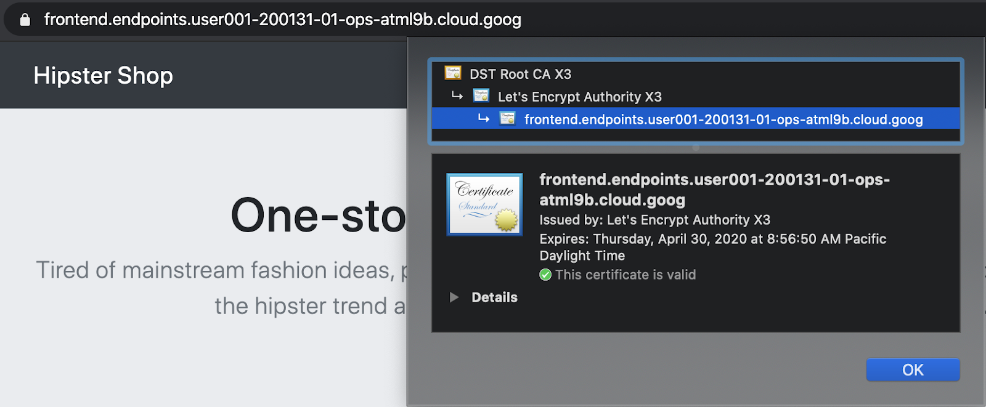The height and width of the screenshot is (407, 986).
Task: Select DST Root CA X3 in certificate chain
Action: point(520,74)
